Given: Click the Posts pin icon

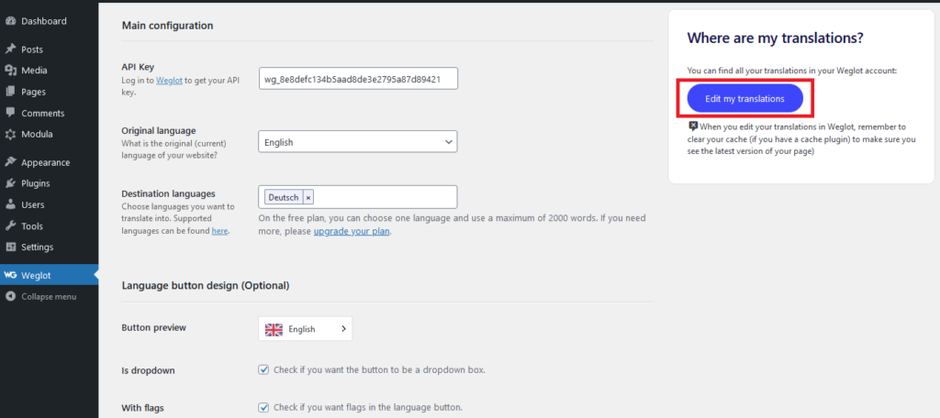Looking at the screenshot, I should [x=10, y=49].
